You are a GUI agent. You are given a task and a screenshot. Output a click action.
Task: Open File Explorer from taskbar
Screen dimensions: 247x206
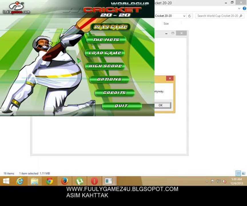(x=35, y=181)
